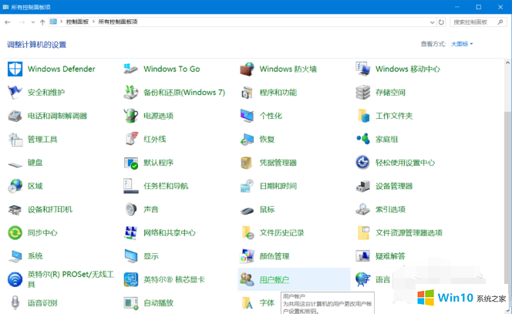This screenshot has width=512, height=314.
Task: Refresh the control panel view
Action: point(442,22)
